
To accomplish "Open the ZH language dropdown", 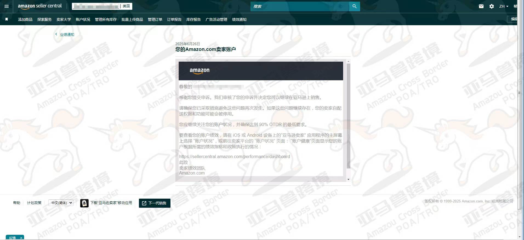I will click(504, 6).
